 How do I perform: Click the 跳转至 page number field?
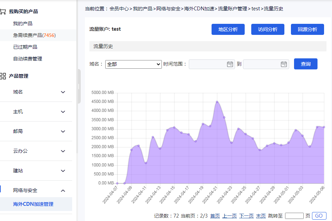pos(294,216)
